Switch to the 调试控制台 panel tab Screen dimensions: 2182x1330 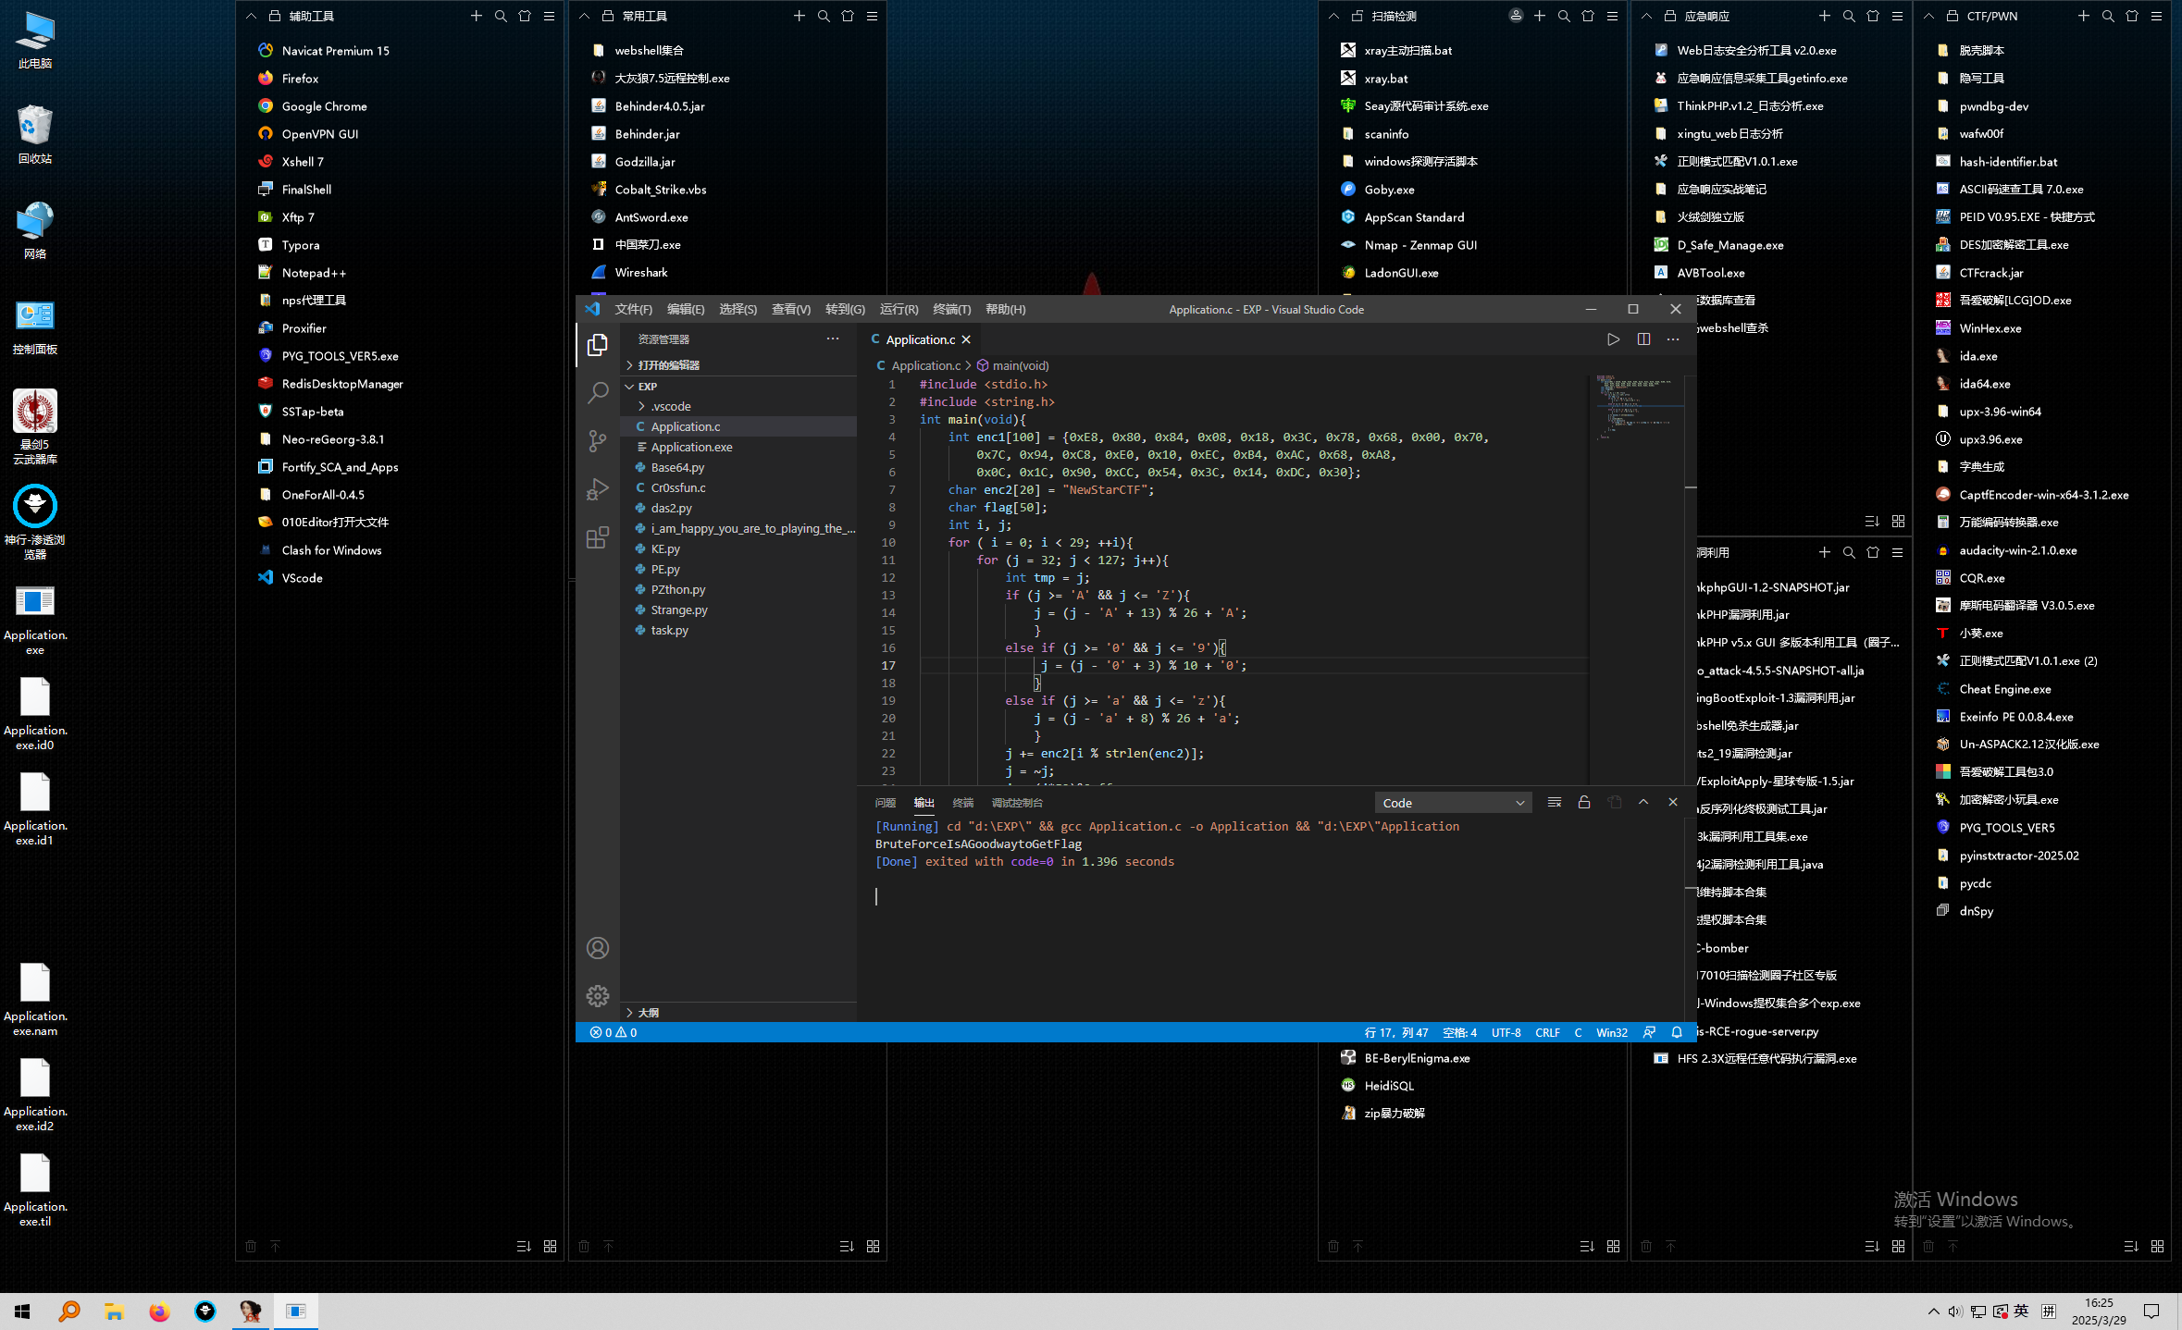[1017, 803]
